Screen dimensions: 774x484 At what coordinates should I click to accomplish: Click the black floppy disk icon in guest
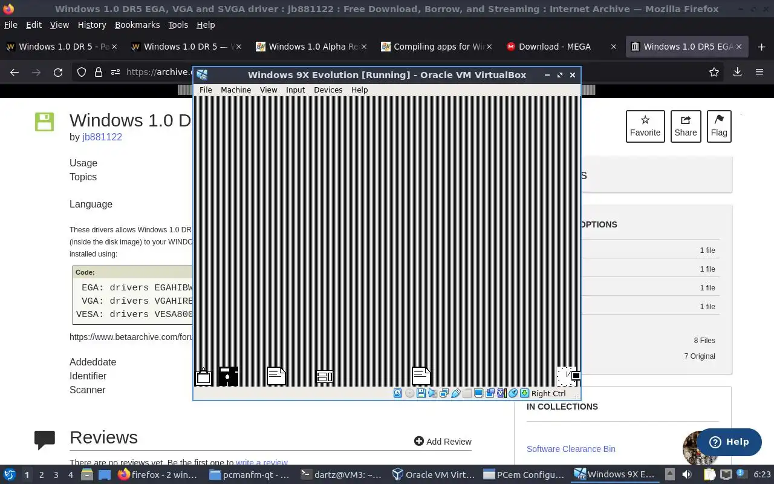click(x=228, y=376)
